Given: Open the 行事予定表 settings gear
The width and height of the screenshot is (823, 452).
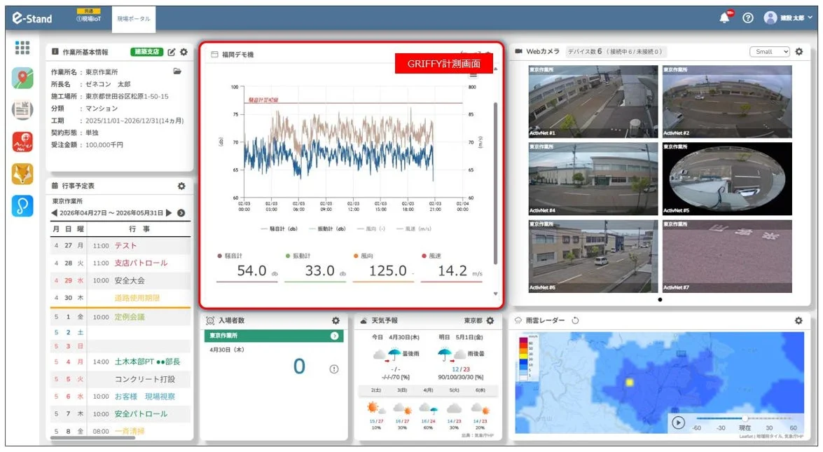Looking at the screenshot, I should click(x=181, y=186).
